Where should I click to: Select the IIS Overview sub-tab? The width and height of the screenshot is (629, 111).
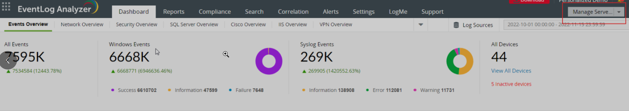coord(292,24)
